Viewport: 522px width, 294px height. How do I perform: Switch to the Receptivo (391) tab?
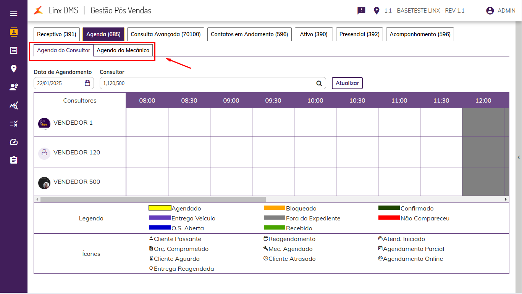(57, 34)
